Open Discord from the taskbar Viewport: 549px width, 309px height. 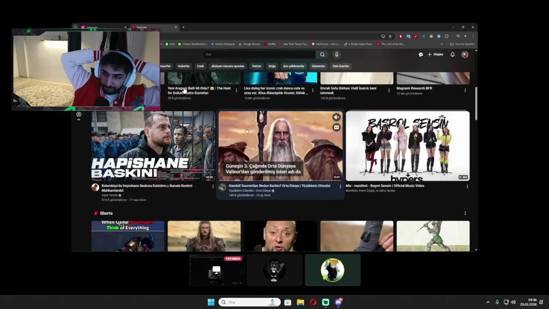(338, 302)
